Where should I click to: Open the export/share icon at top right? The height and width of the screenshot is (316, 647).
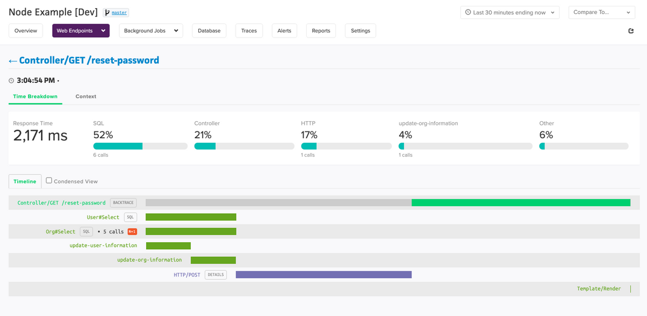click(630, 31)
